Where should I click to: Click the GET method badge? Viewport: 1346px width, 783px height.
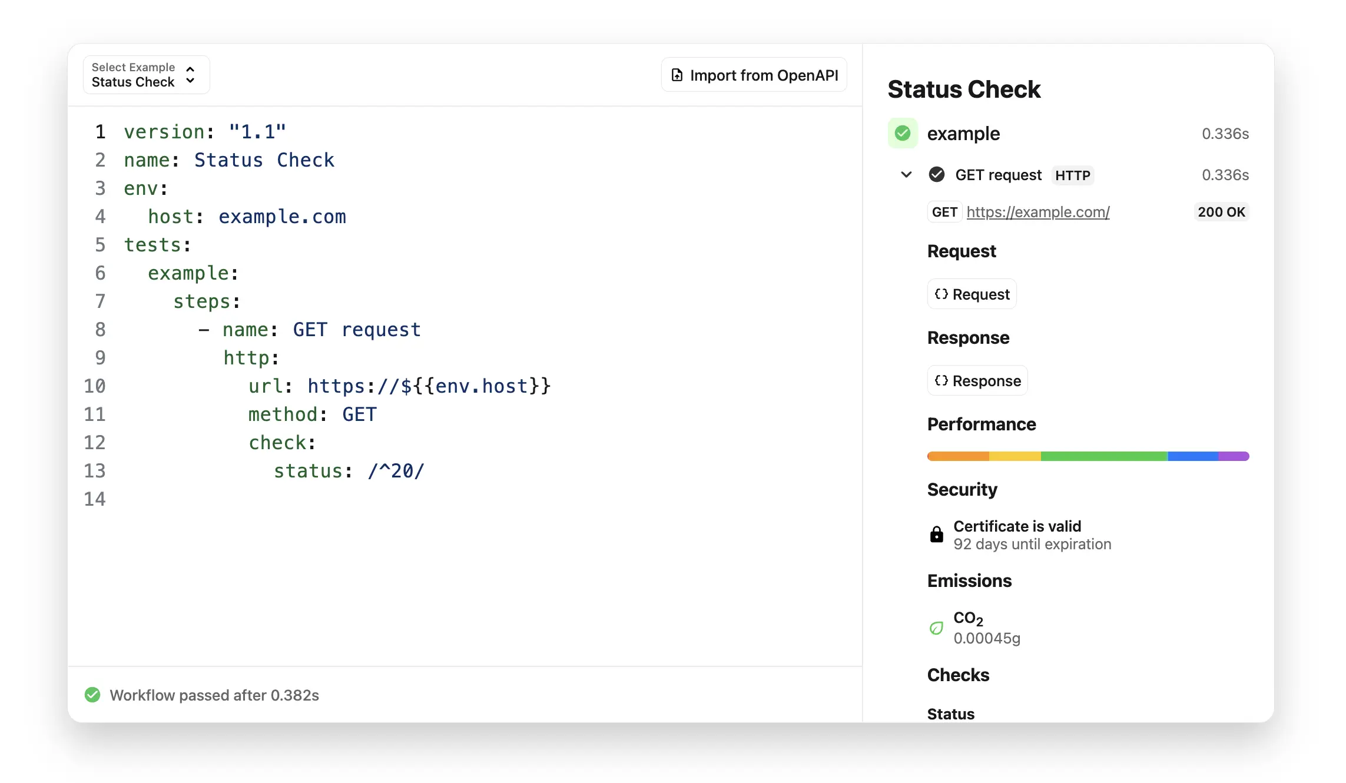click(944, 212)
